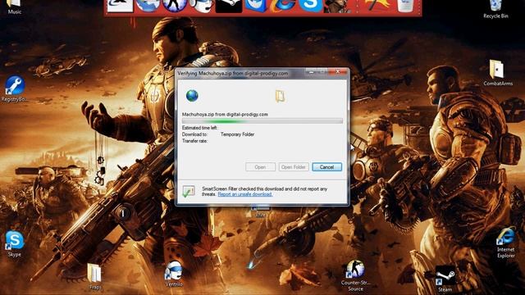Select the Skype desktop shortcut

pos(15,244)
